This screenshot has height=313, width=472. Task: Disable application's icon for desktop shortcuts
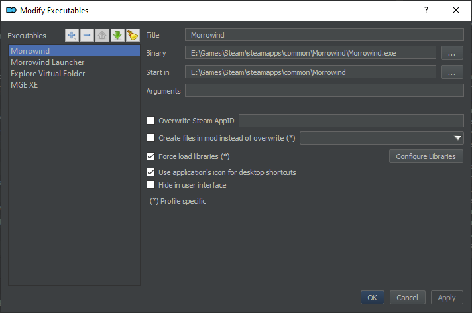pyautogui.click(x=151, y=172)
